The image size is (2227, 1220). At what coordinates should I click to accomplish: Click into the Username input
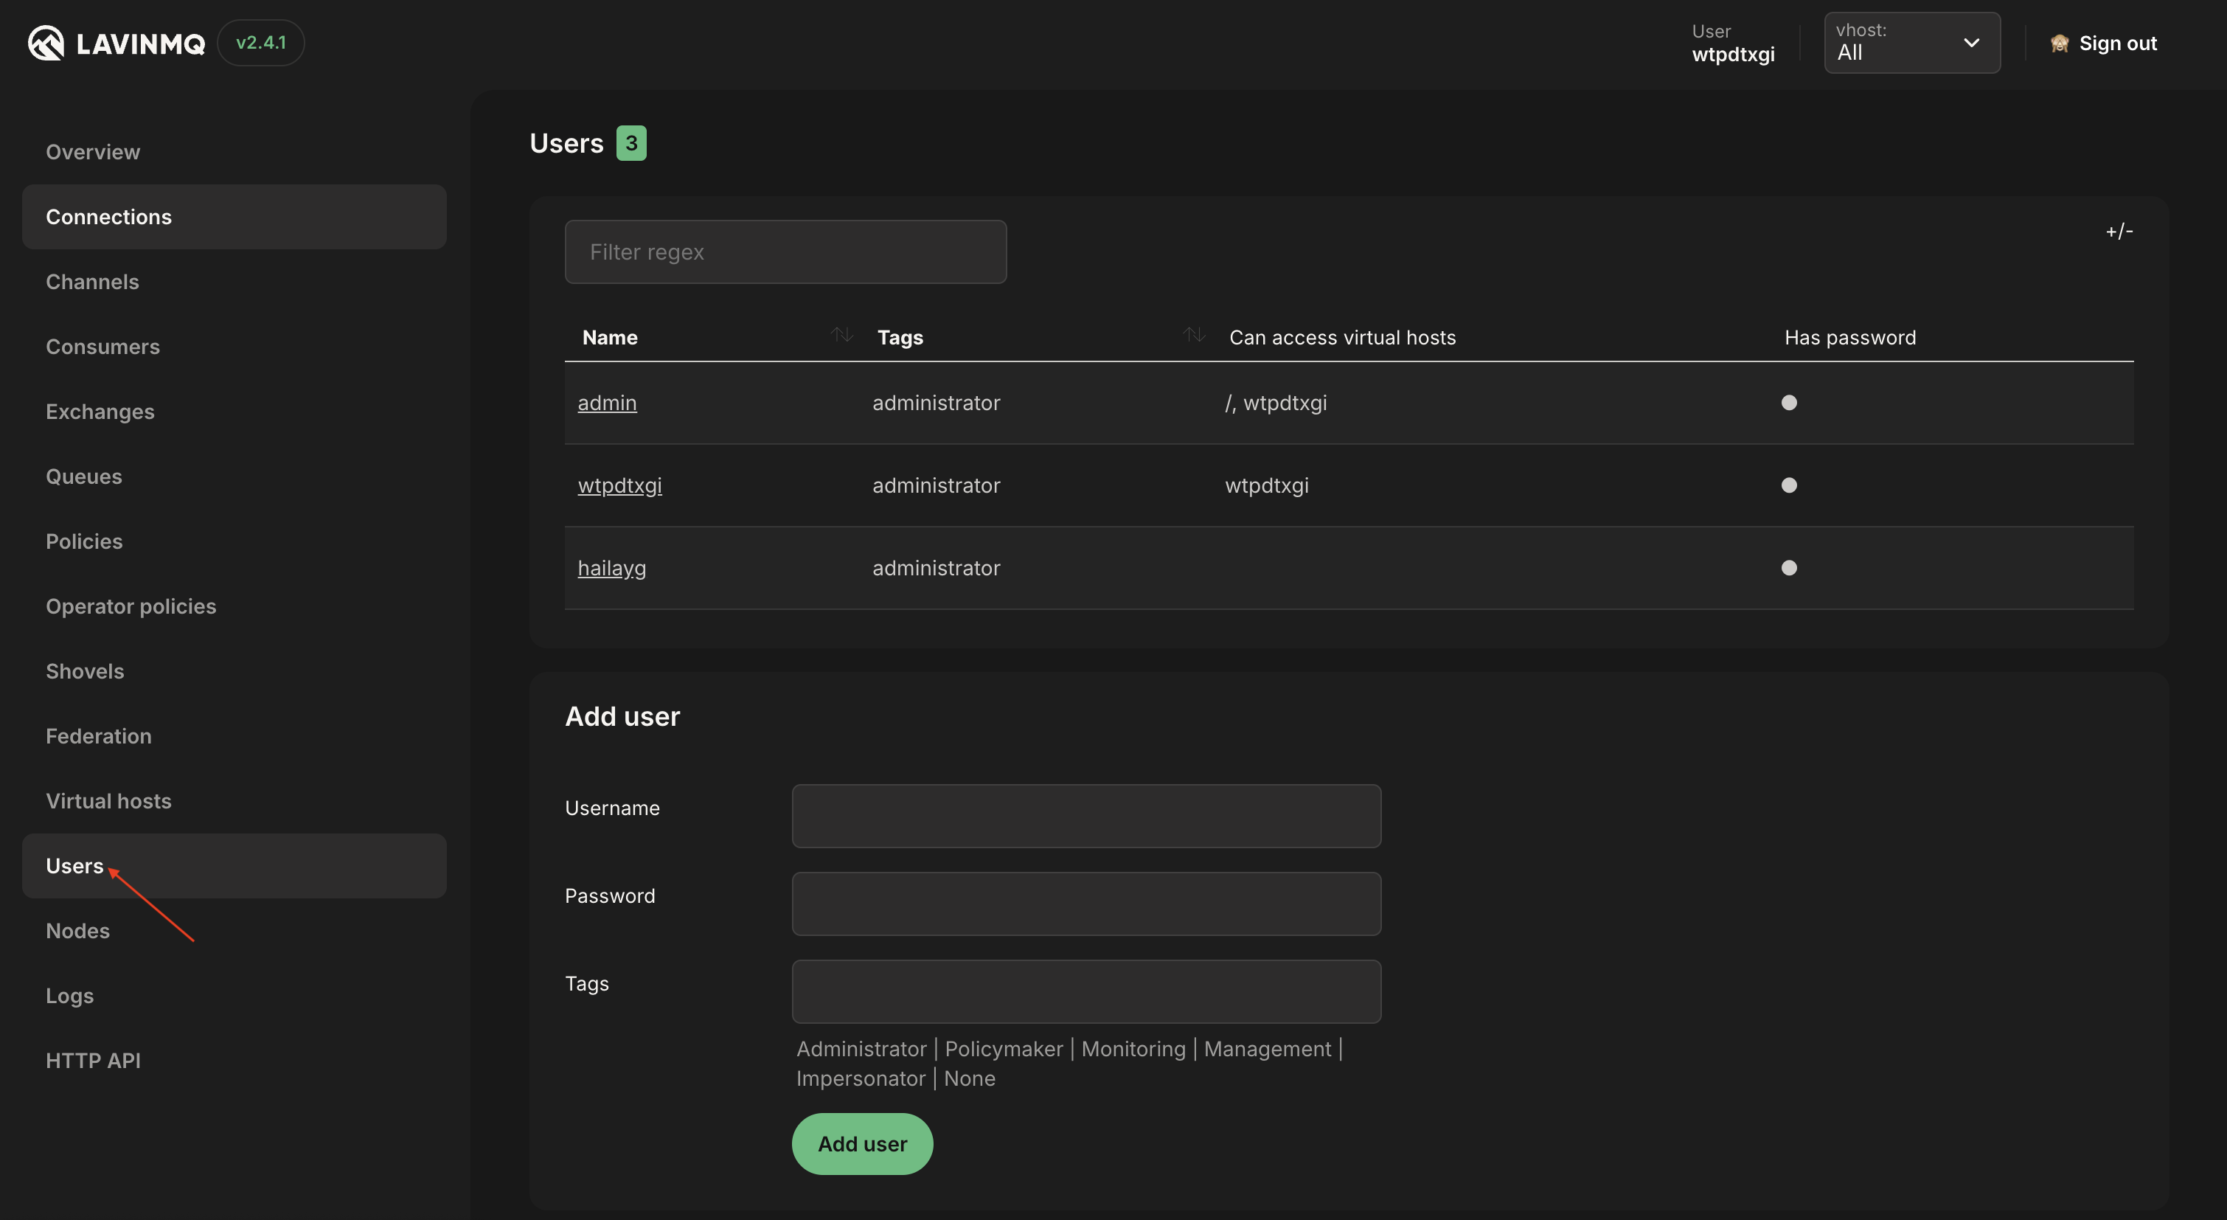[1085, 817]
